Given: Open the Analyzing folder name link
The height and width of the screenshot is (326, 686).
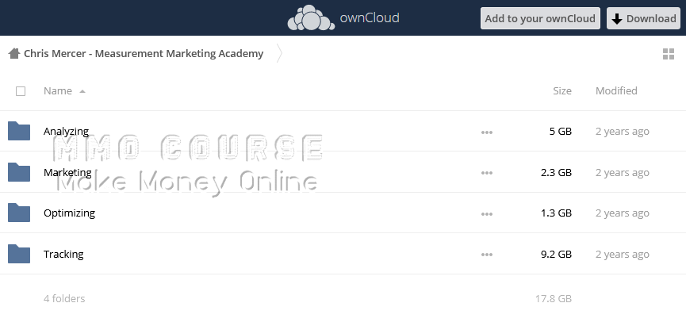Looking at the screenshot, I should tap(66, 132).
